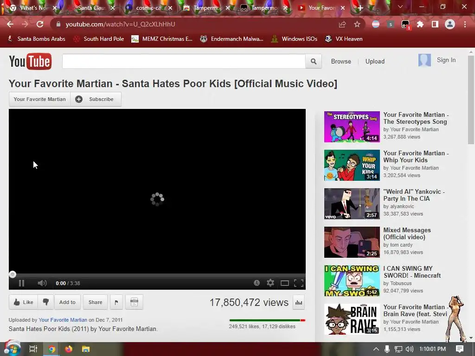Open Firefox from taskbar
This screenshot has height=356, width=475.
pos(69,349)
